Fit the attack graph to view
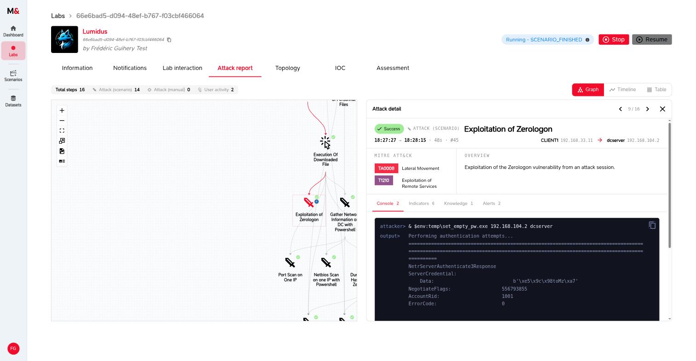The width and height of the screenshot is (696, 361). [x=62, y=131]
